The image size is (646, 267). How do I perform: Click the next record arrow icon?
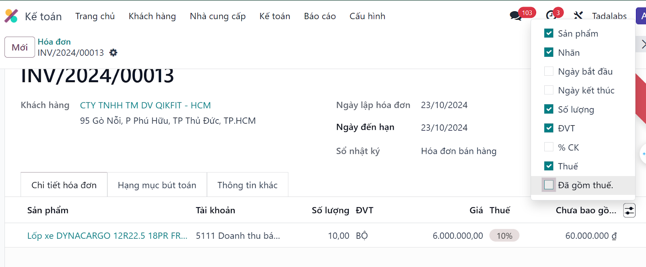click(643, 45)
